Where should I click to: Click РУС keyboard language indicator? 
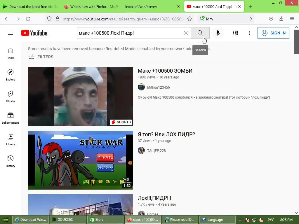click(x=271, y=220)
